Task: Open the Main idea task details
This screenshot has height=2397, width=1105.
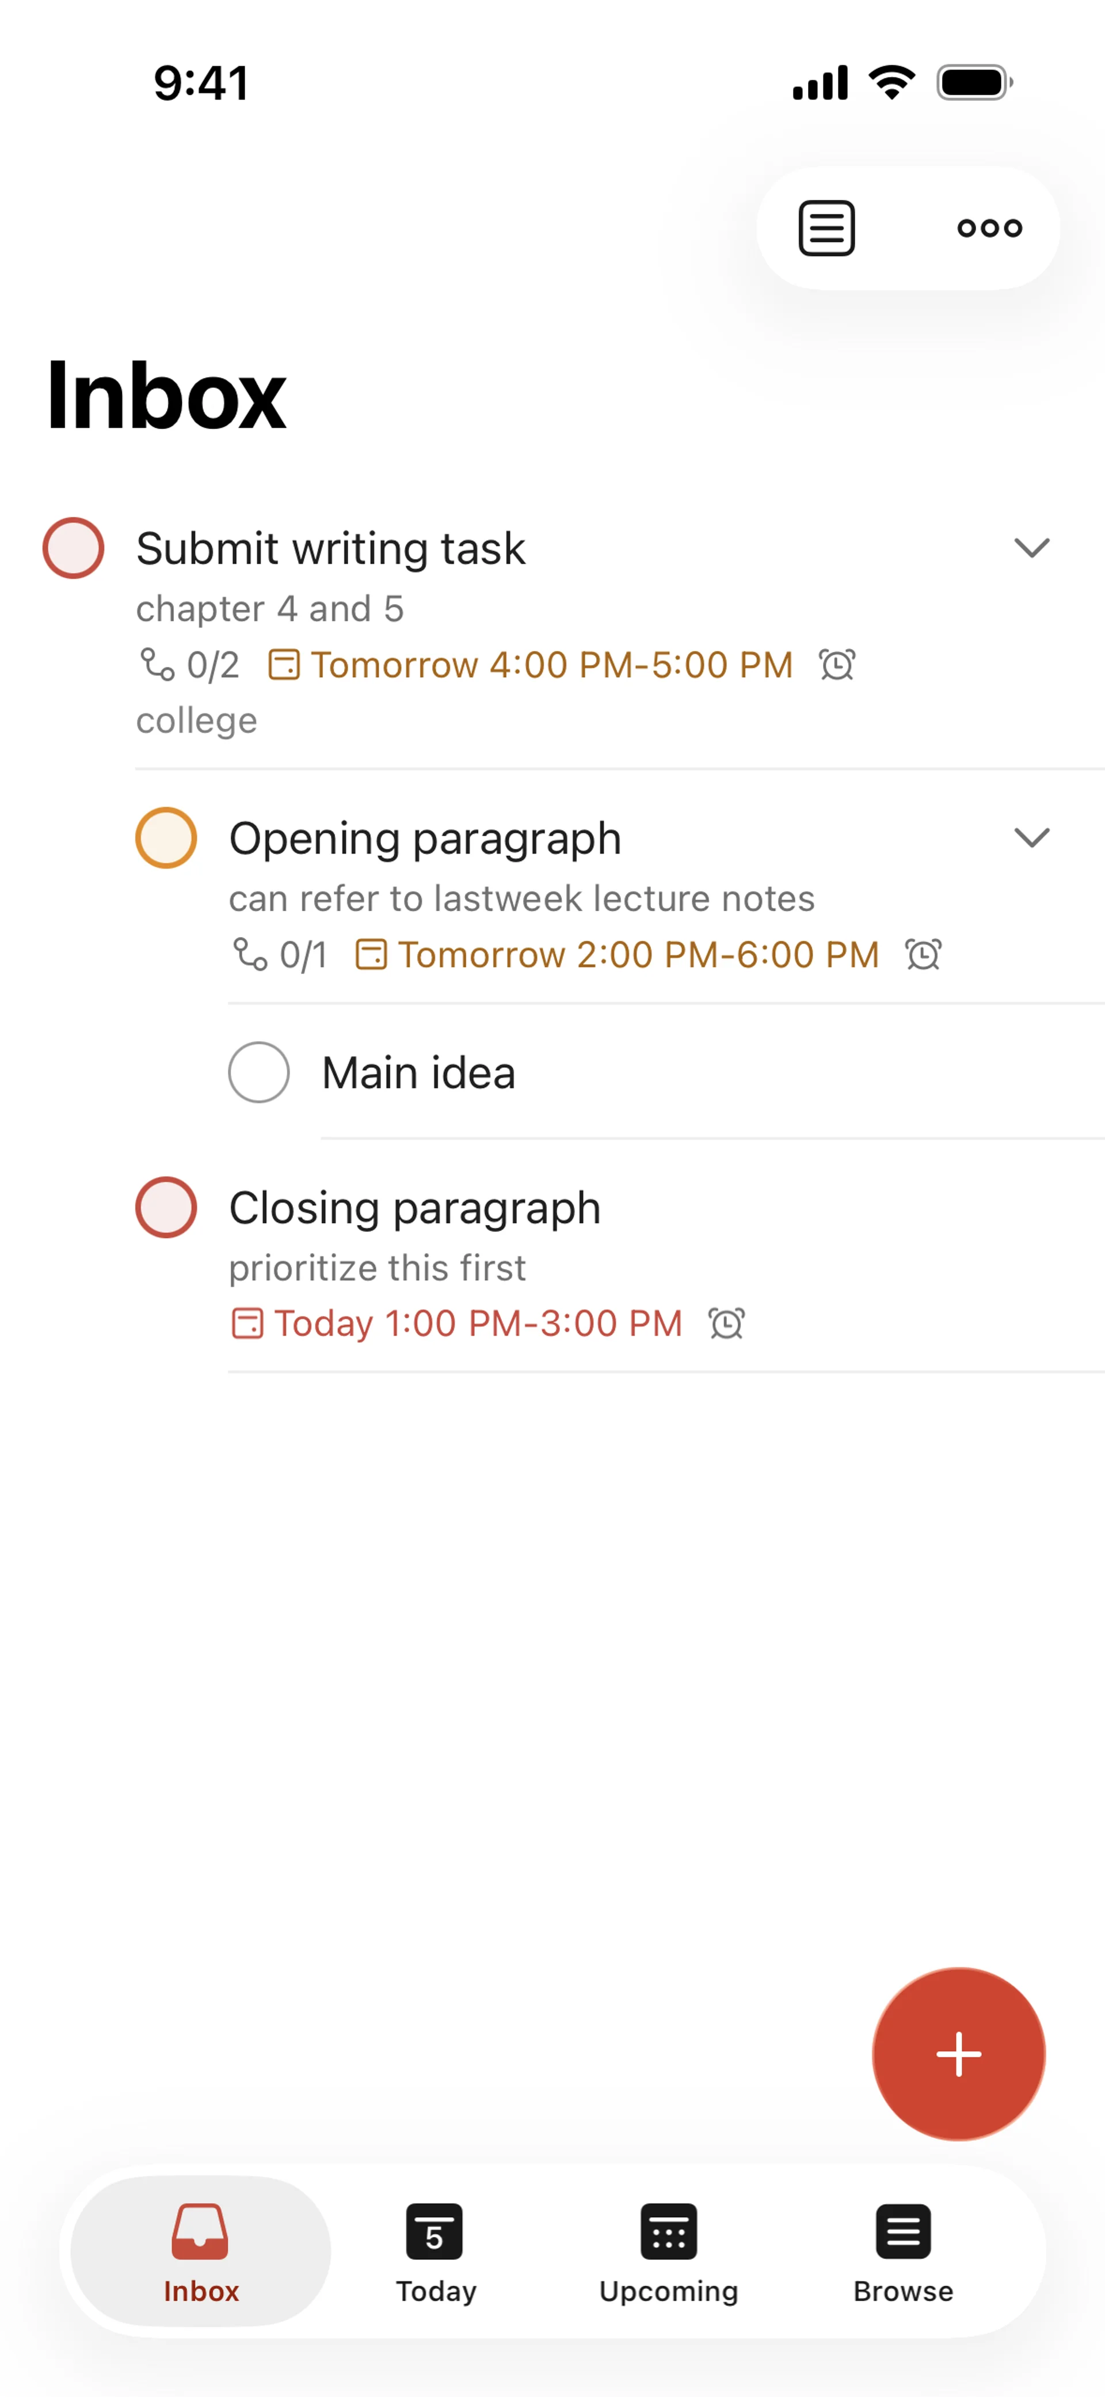Action: click(418, 1073)
